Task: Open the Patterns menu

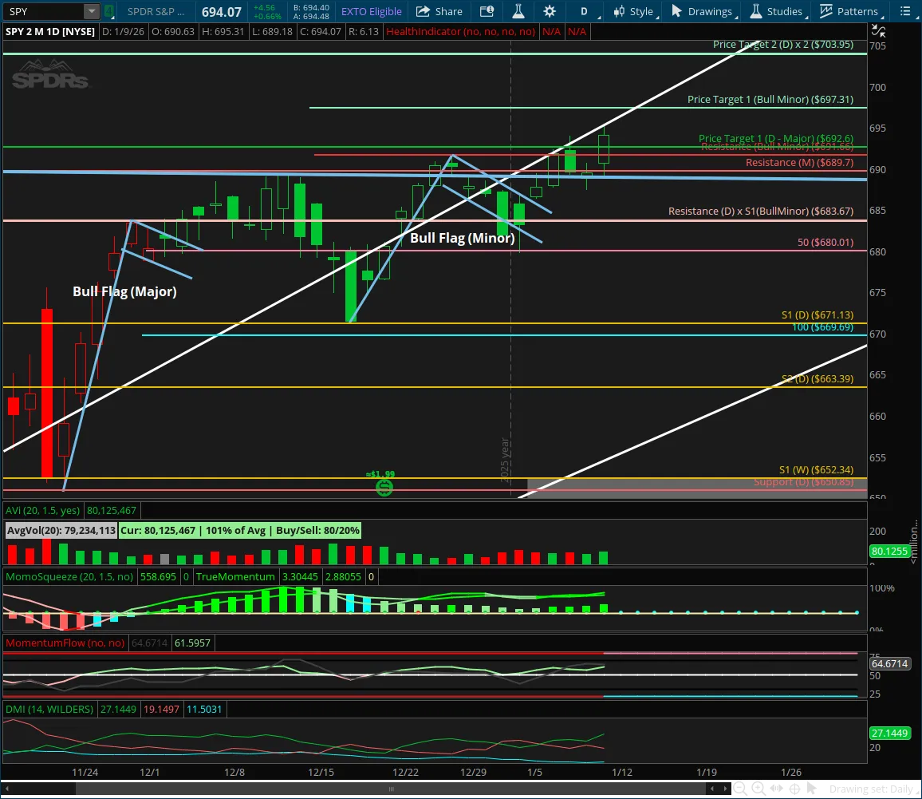Action: [x=850, y=11]
